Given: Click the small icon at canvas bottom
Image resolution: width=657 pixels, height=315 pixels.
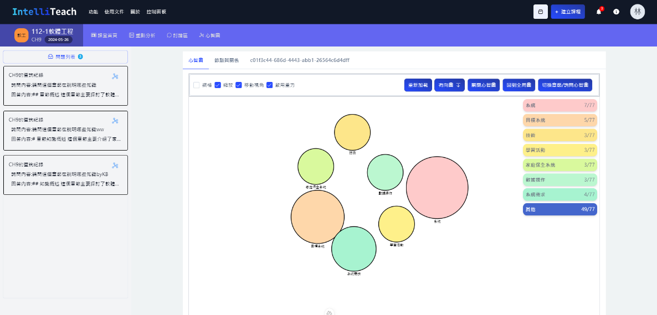Looking at the screenshot, I should 329,313.
